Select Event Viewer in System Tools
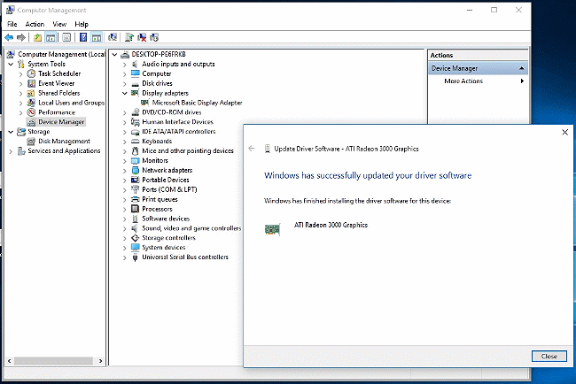The image size is (576, 384). pos(56,83)
